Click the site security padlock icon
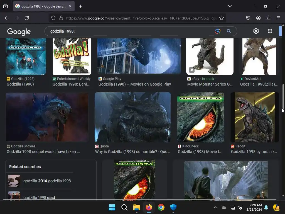Viewport: 285px width, 214px height. (x=61, y=18)
